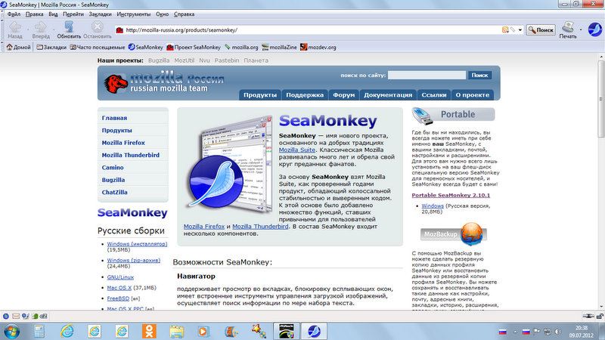The image size is (605, 340).
Task: Open the Поддержка site tab
Action: [x=305, y=95]
